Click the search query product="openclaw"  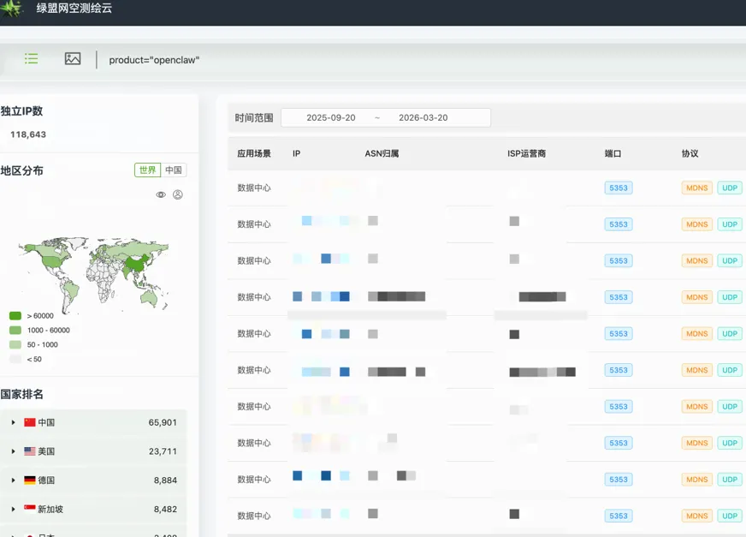[154, 60]
